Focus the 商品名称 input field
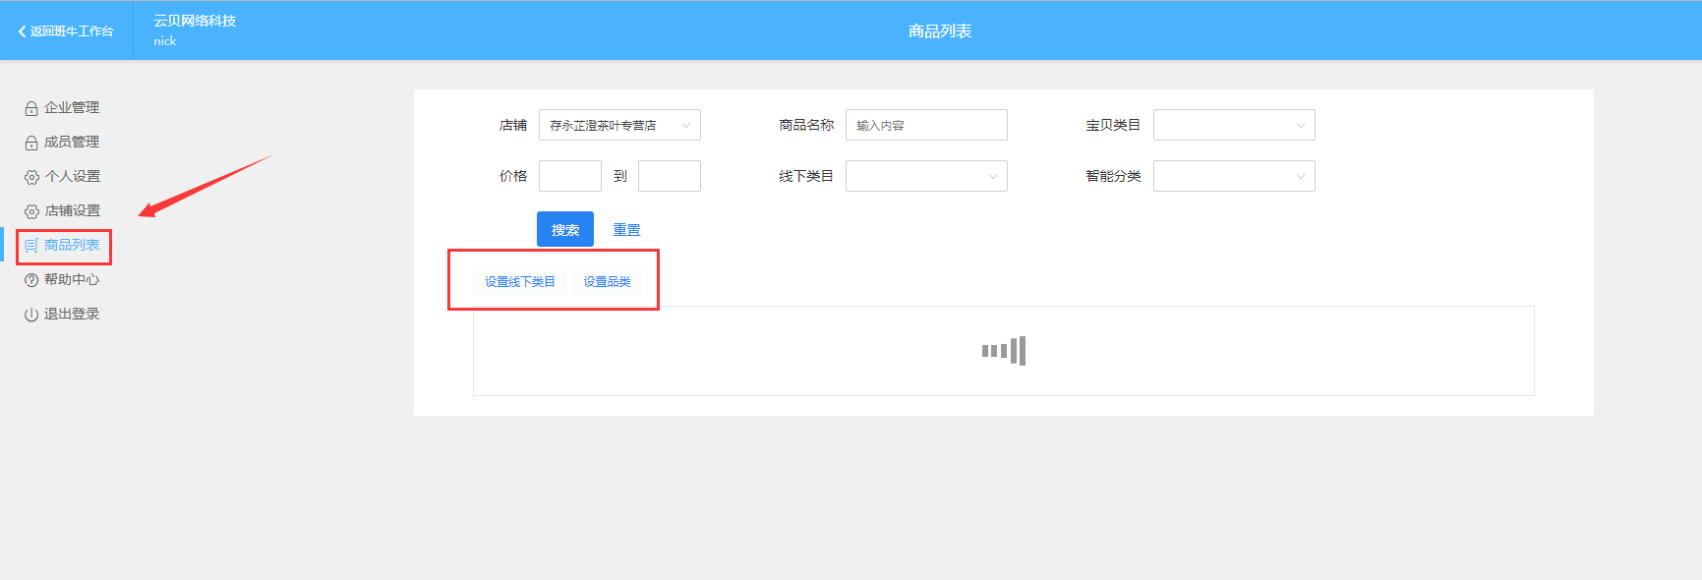This screenshot has height=580, width=1702. point(926,125)
